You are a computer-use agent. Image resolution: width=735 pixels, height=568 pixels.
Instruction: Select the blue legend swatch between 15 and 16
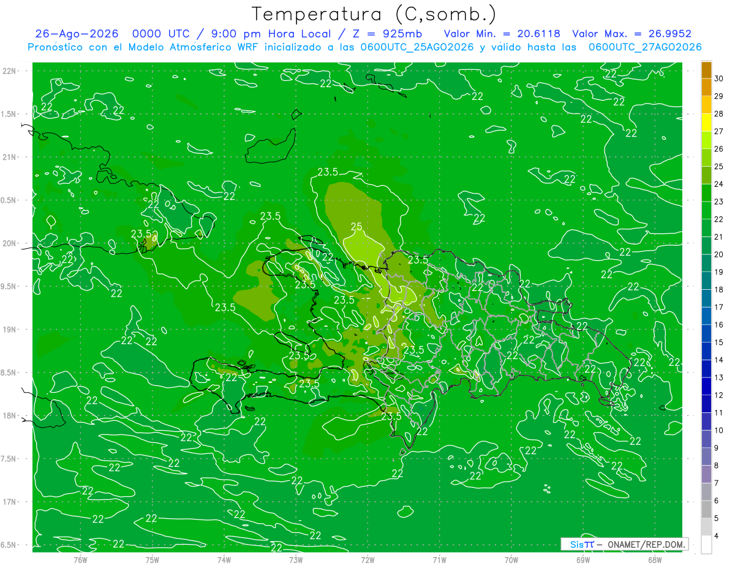706,333
